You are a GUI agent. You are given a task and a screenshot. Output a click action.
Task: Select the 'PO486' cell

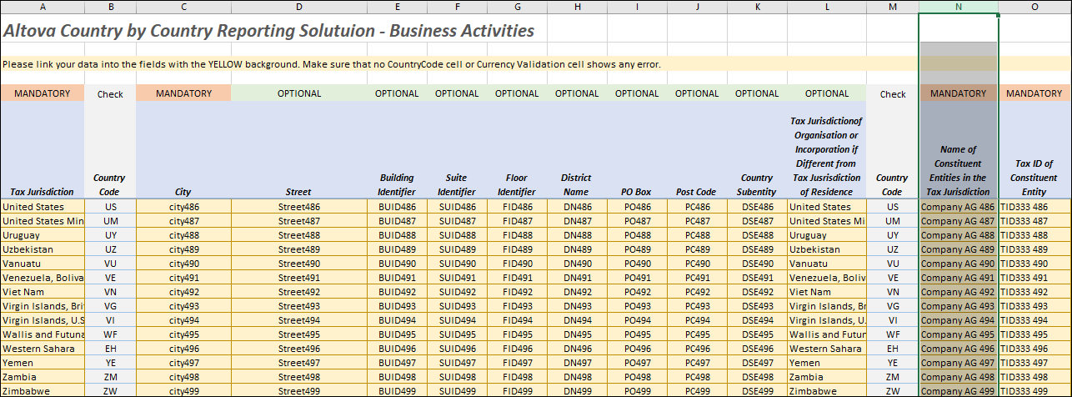tap(637, 207)
